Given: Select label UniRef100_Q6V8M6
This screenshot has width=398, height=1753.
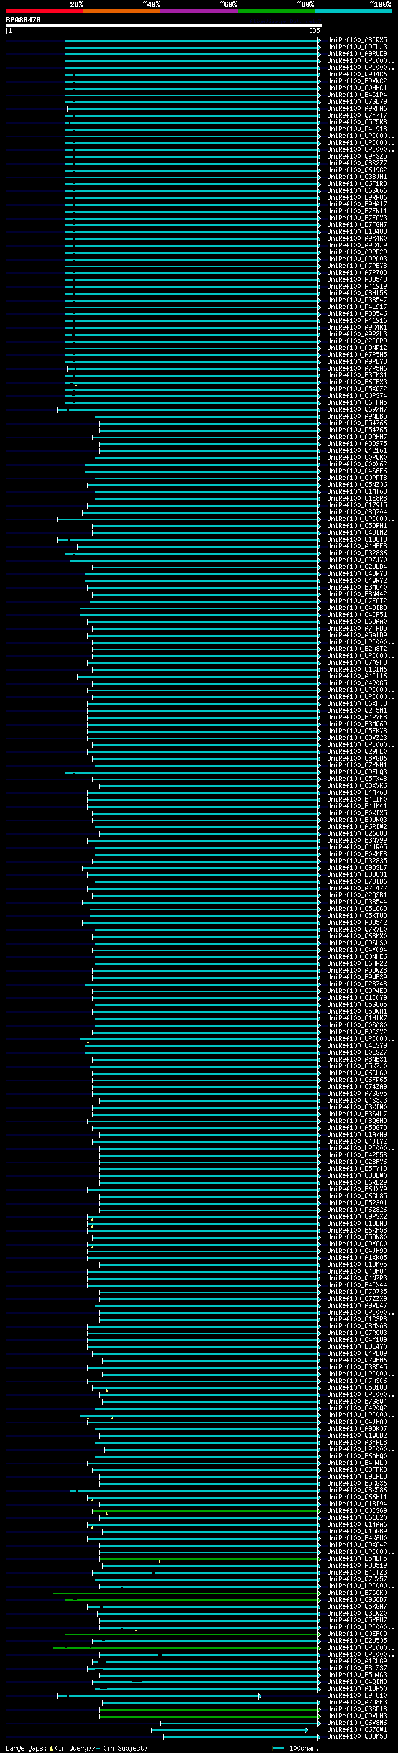Looking at the screenshot, I should 357,1723.
